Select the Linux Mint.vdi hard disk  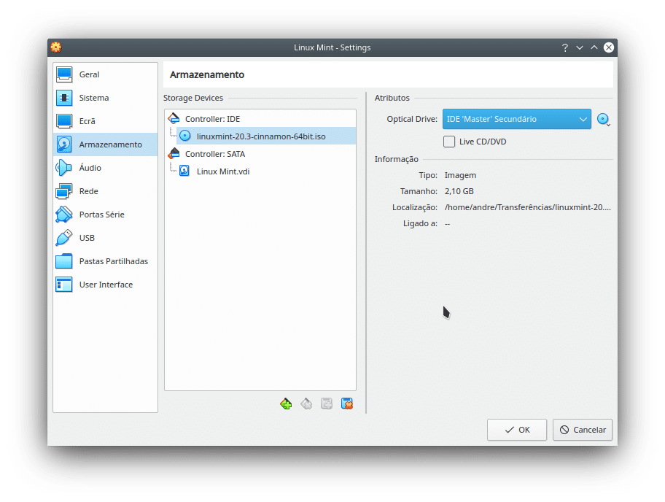click(x=266, y=171)
